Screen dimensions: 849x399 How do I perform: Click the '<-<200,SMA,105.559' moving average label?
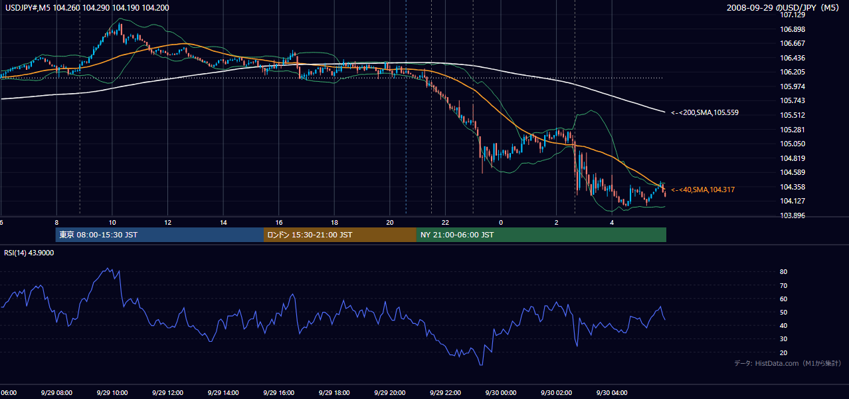[x=704, y=113]
